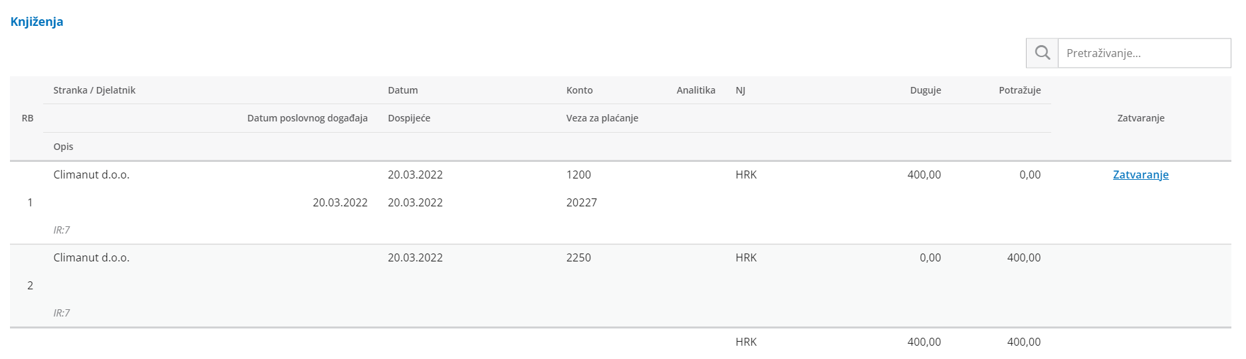Click the Stranka / Djelatnik column header

[x=94, y=90]
